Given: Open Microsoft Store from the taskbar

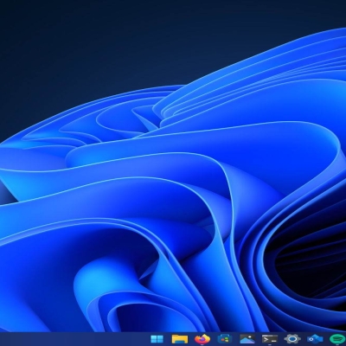Looking at the screenshot, I should pyautogui.click(x=225, y=339).
